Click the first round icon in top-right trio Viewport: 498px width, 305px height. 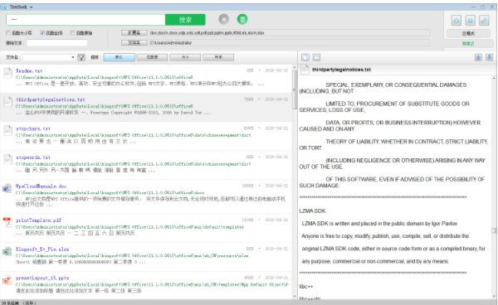456,21
